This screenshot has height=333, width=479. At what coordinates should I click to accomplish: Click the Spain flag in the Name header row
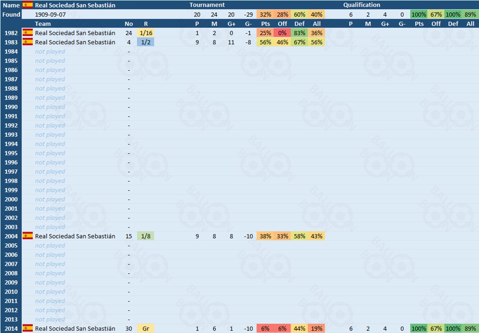click(x=28, y=5)
